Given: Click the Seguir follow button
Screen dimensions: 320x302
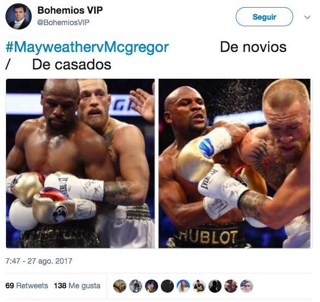Looking at the screenshot, I should pos(264,17).
